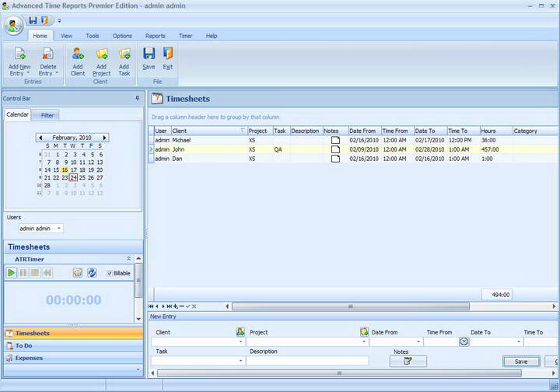Open the Date From dropdown
Screen dimensions: 560x392
(x=418, y=341)
